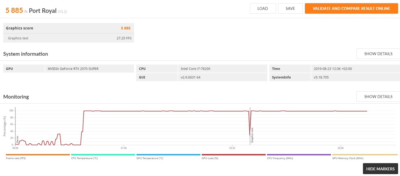
Task: Click the orange 5 885 graphics score value
Action: [x=126, y=28]
